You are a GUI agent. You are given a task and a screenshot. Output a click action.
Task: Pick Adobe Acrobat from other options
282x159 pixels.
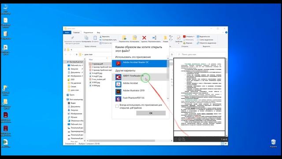click(x=139, y=84)
